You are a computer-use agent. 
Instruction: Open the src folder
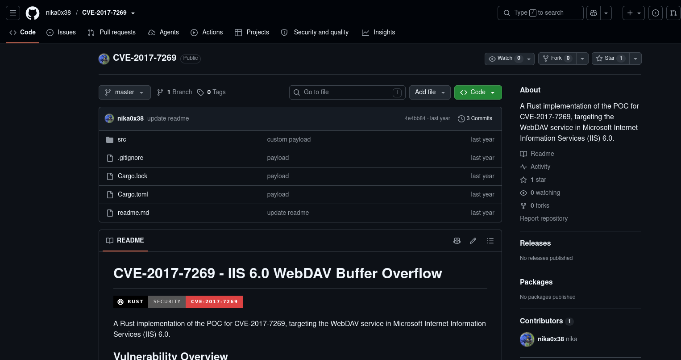pos(122,140)
